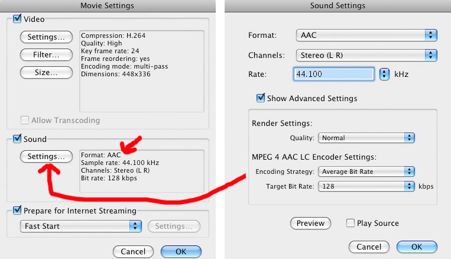Open the Sound Settings button
Viewport: 451px width, 259px height.
point(46,157)
